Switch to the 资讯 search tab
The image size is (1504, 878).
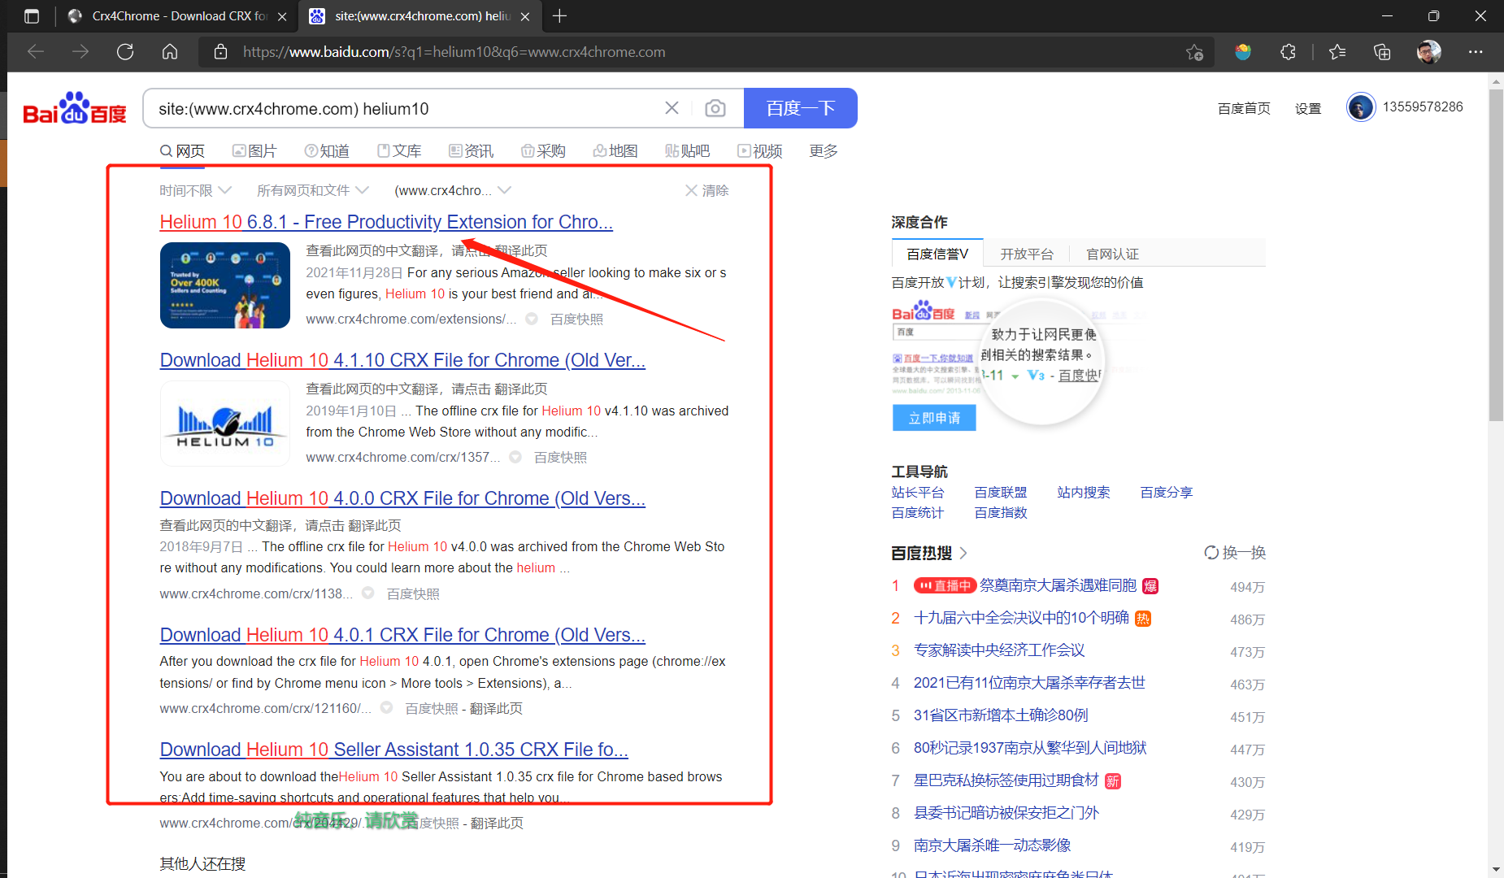pos(472,151)
